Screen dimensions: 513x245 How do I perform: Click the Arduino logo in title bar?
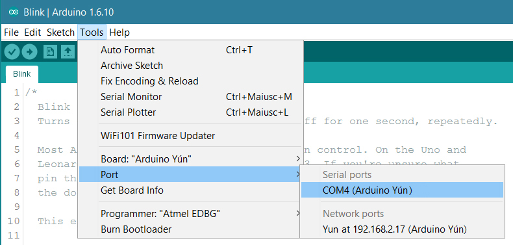14,12
